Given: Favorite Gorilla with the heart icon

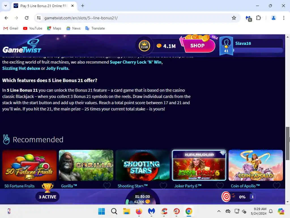Looking at the screenshot, I should (107, 186).
